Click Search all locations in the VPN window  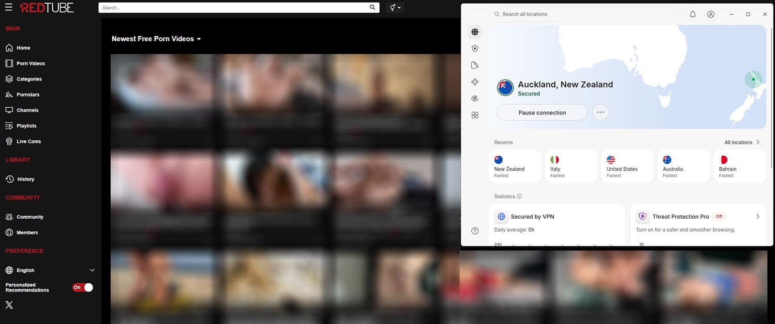pos(584,14)
